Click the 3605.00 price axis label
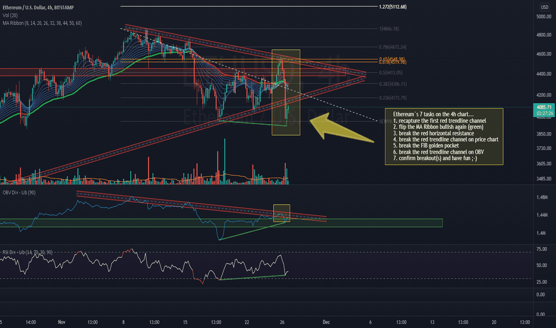Image resolution: width=556 pixels, height=328 pixels. tap(543, 163)
